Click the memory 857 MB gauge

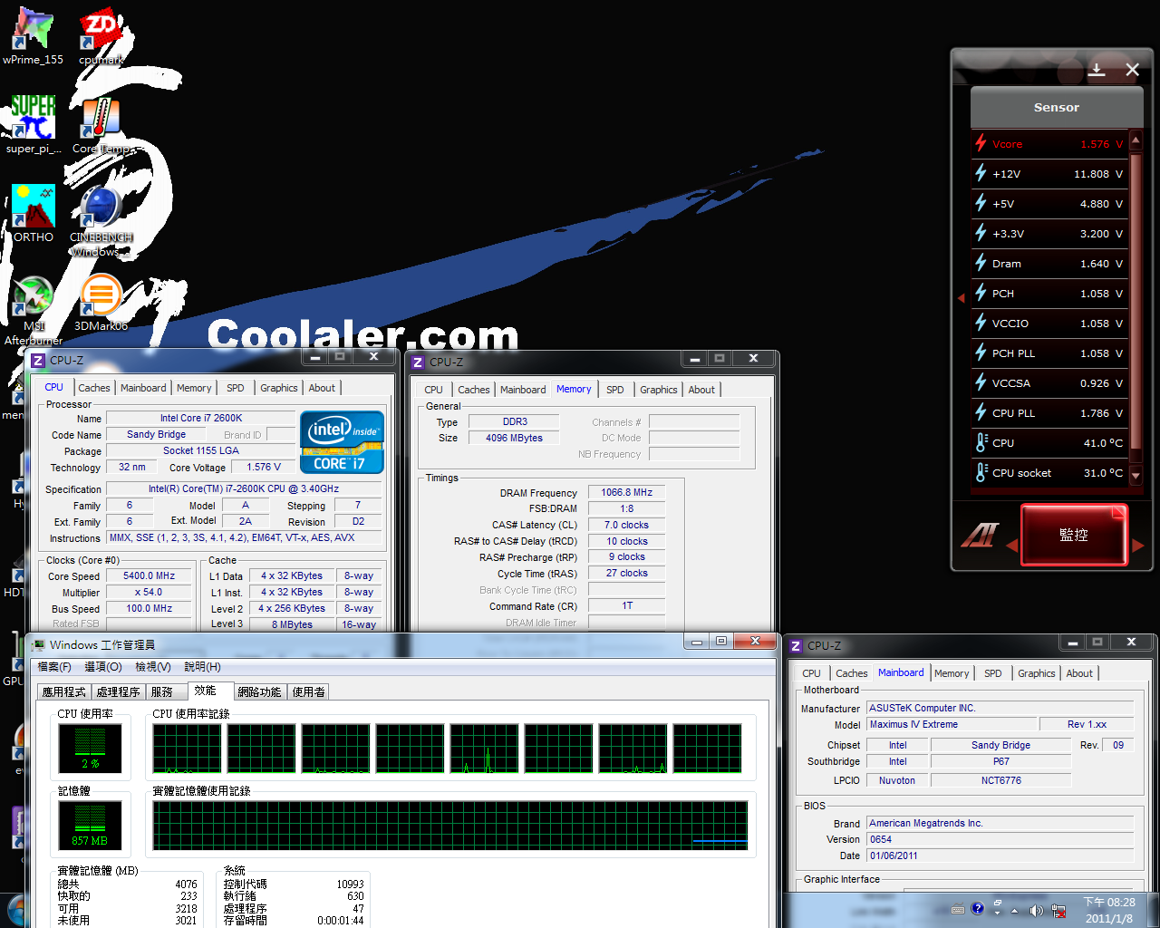tap(91, 825)
